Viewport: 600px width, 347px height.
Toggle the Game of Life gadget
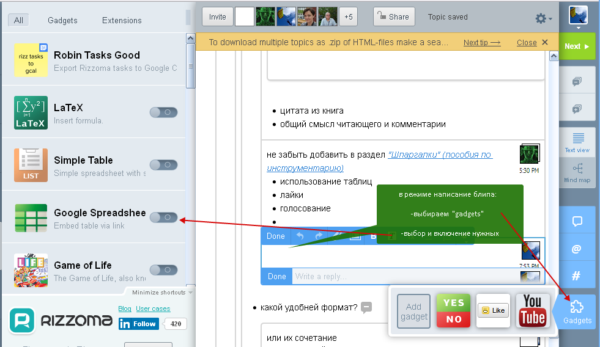(164, 270)
